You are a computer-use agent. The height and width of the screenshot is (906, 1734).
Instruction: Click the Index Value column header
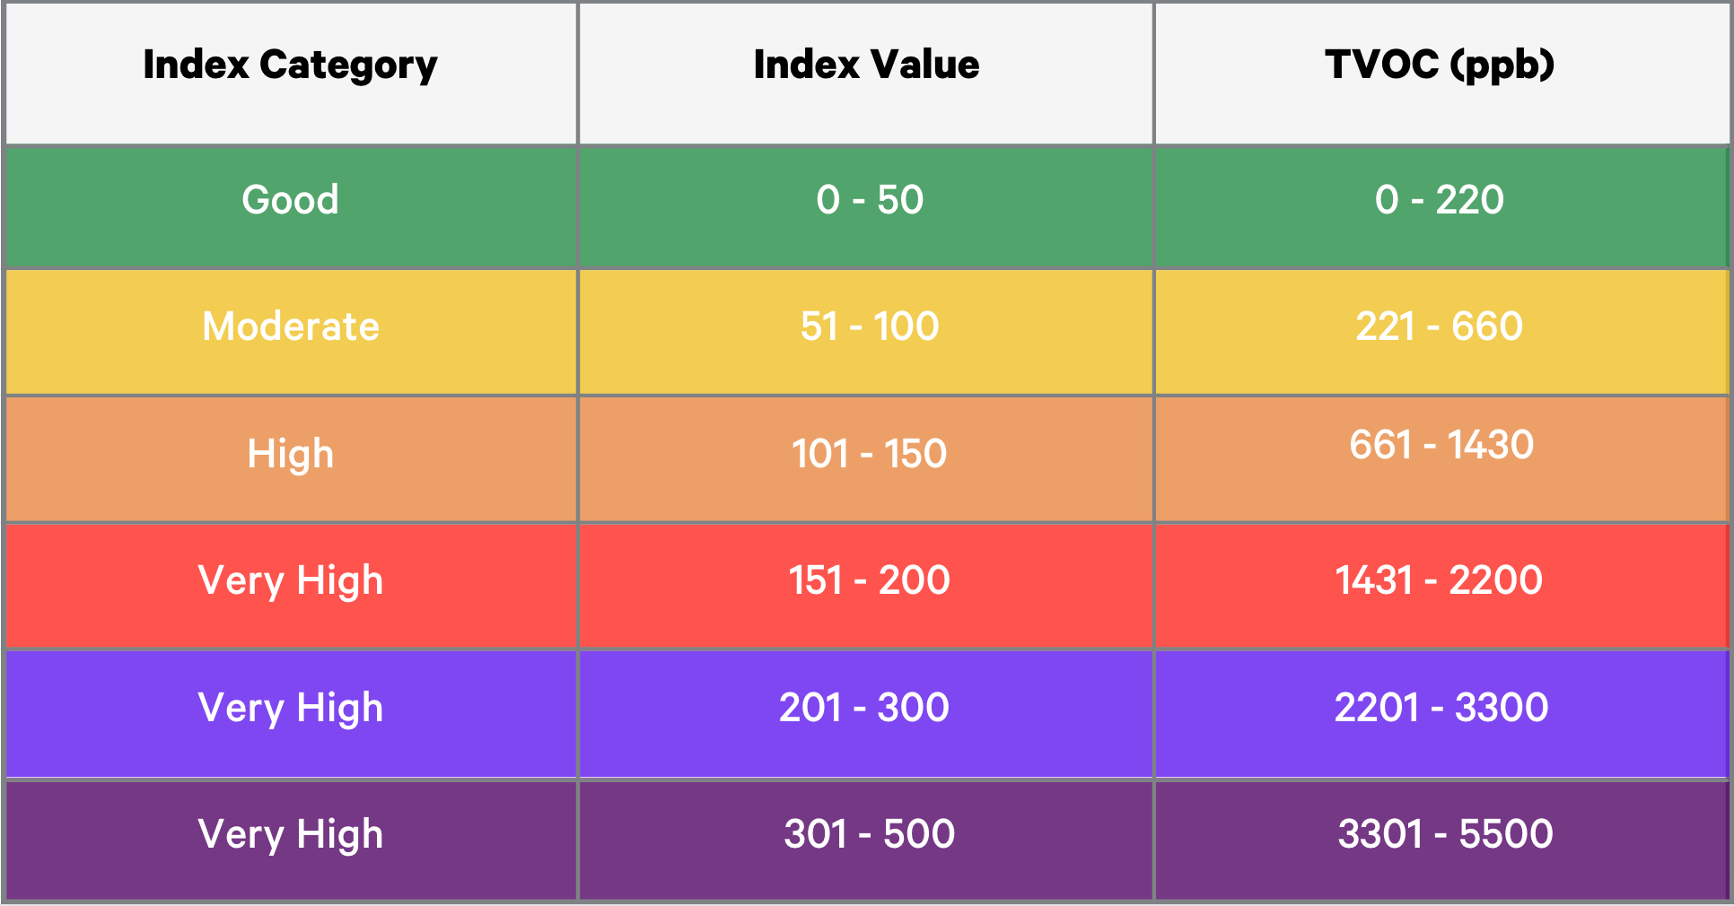point(866,65)
